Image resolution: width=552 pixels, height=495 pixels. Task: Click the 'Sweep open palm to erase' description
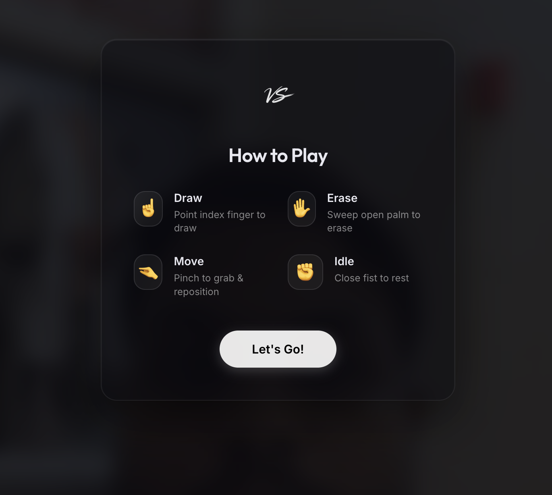pyautogui.click(x=374, y=221)
